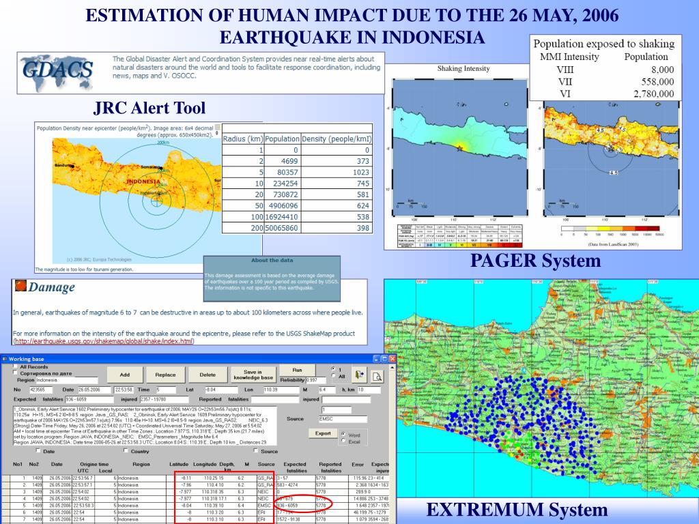
Task: Click population value 16924410 in JRC table
Action: (x=281, y=217)
